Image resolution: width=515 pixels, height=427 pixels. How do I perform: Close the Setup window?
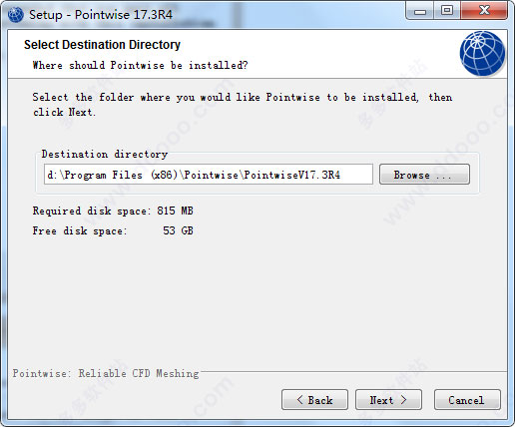coord(484,11)
